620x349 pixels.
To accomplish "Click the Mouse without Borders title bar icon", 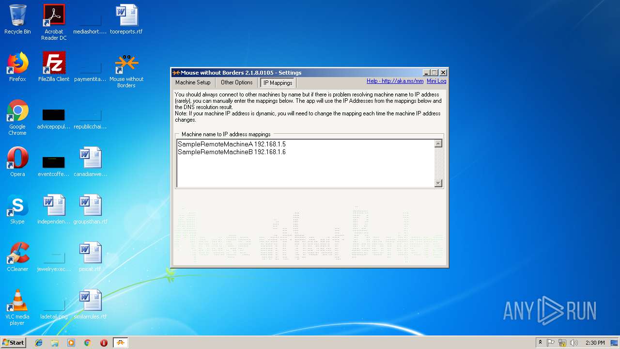I will pos(176,73).
